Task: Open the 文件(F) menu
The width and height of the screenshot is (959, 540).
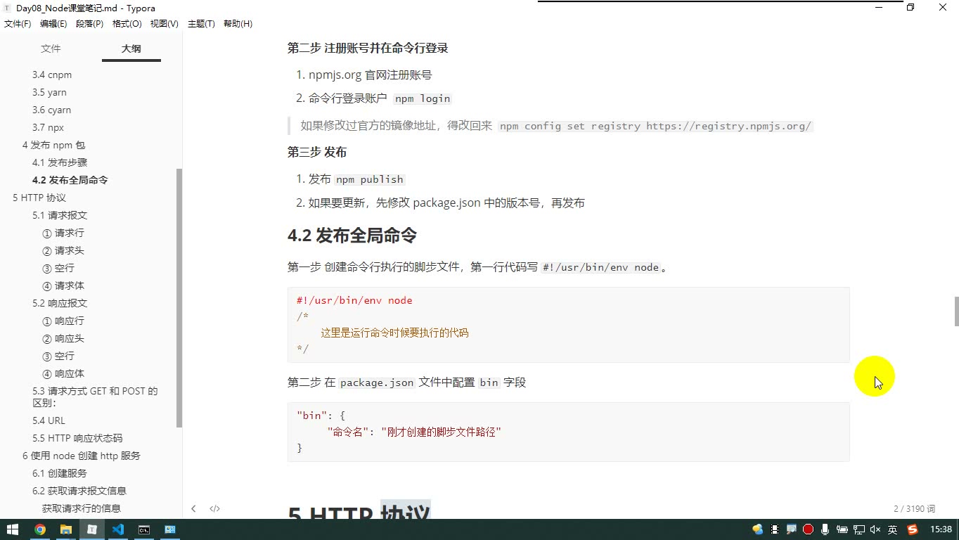Action: pyautogui.click(x=18, y=24)
